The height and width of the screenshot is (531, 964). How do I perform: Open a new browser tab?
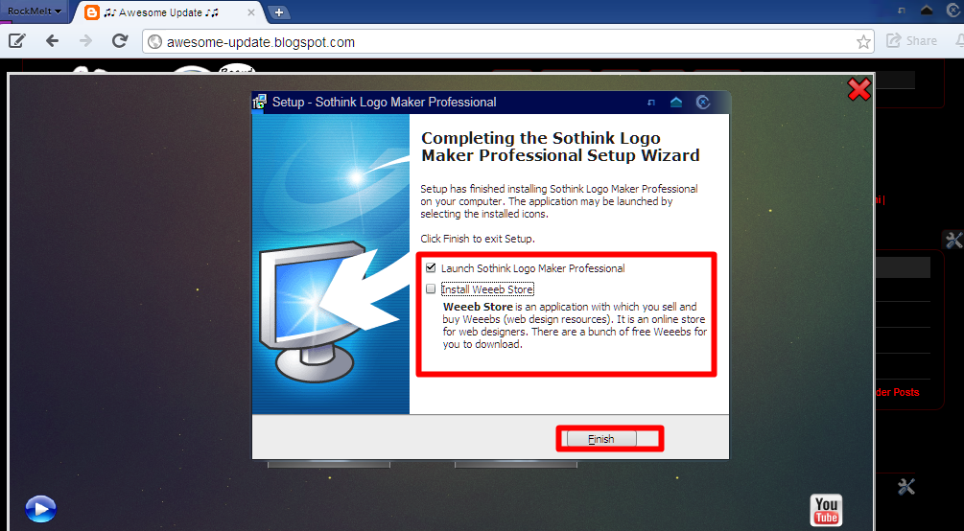coord(278,12)
